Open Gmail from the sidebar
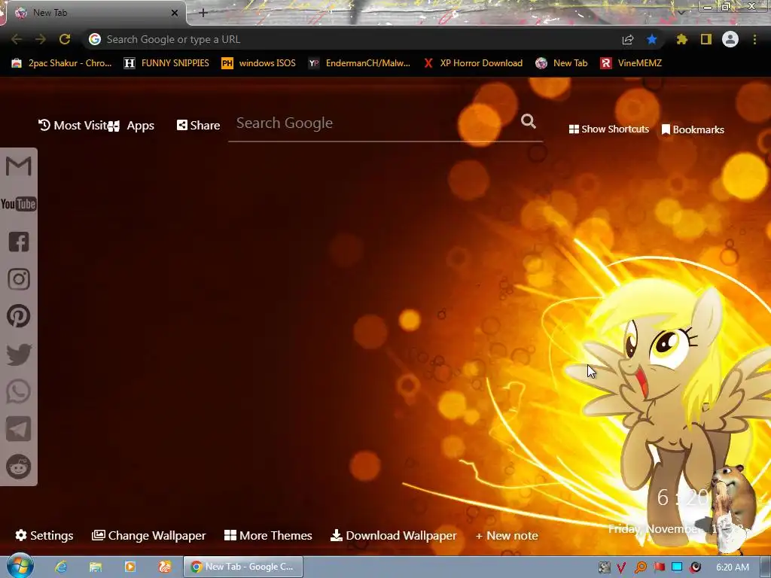771x578 pixels. (x=19, y=166)
